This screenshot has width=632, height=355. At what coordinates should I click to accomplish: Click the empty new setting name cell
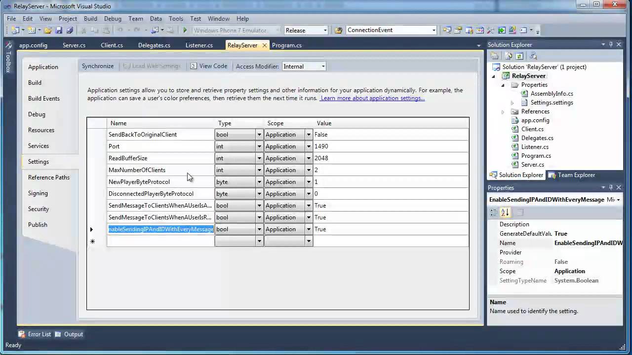click(x=161, y=241)
